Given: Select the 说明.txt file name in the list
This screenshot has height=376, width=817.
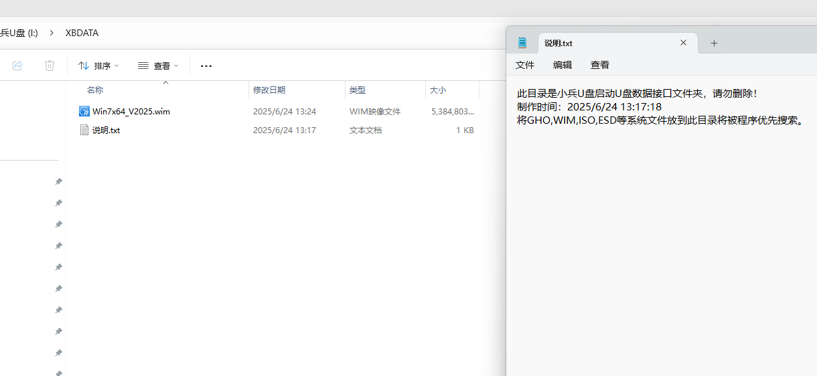Looking at the screenshot, I should tap(106, 130).
